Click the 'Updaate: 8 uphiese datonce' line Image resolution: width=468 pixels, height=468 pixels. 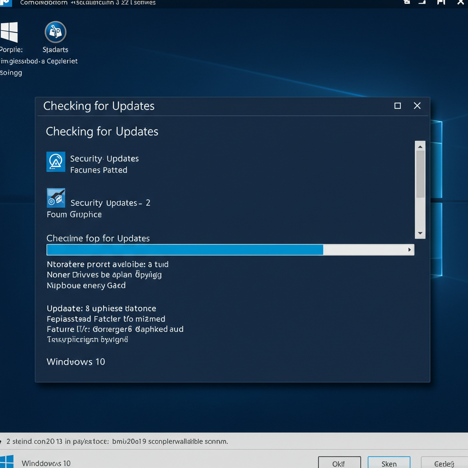point(101,308)
